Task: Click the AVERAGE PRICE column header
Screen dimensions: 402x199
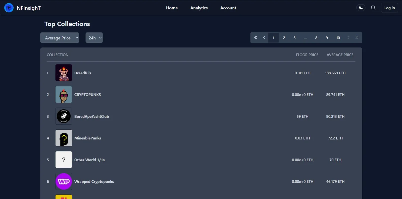Action: tap(340, 55)
